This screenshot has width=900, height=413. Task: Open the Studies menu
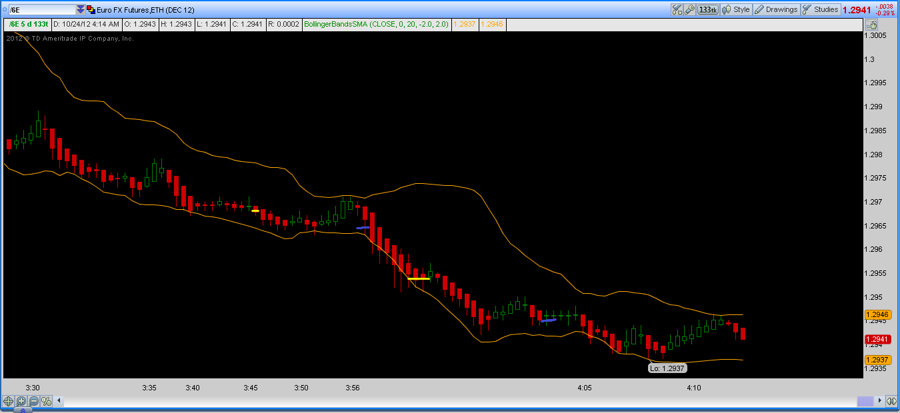pos(821,9)
